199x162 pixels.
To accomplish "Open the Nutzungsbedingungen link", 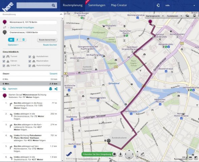I will pyautogui.click(x=88, y=159).
